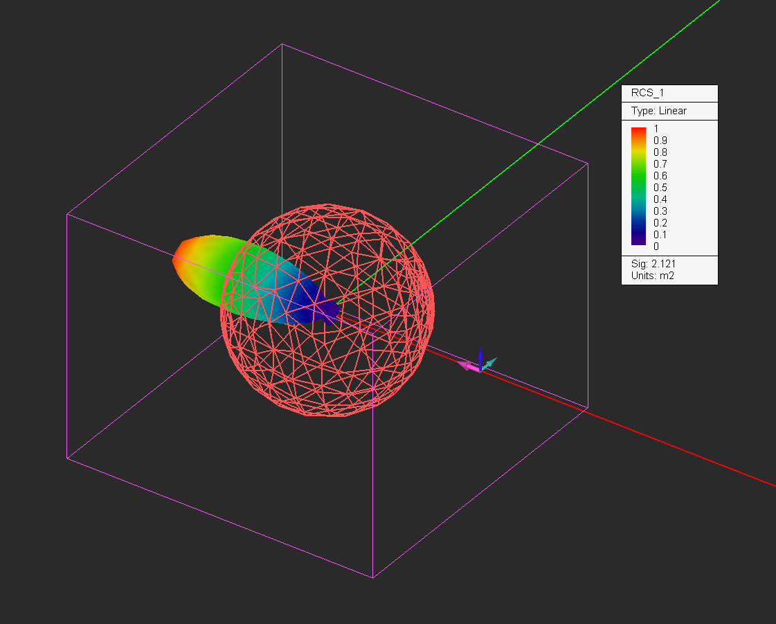Click the purple bottom of the legend color bar
This screenshot has width=776, height=624.
(638, 242)
